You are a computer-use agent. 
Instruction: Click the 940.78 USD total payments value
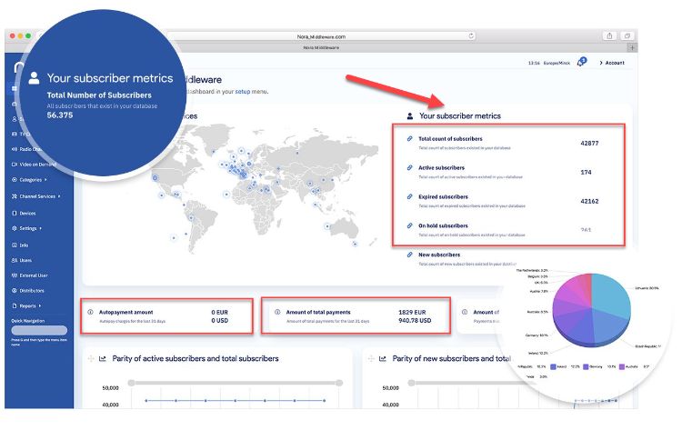point(415,320)
